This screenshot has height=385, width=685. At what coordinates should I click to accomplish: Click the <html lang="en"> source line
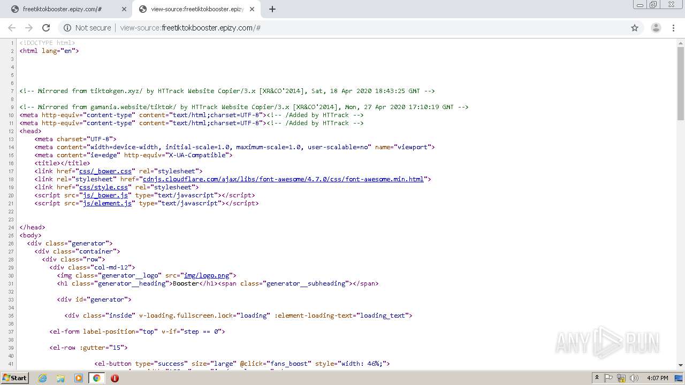49,51
